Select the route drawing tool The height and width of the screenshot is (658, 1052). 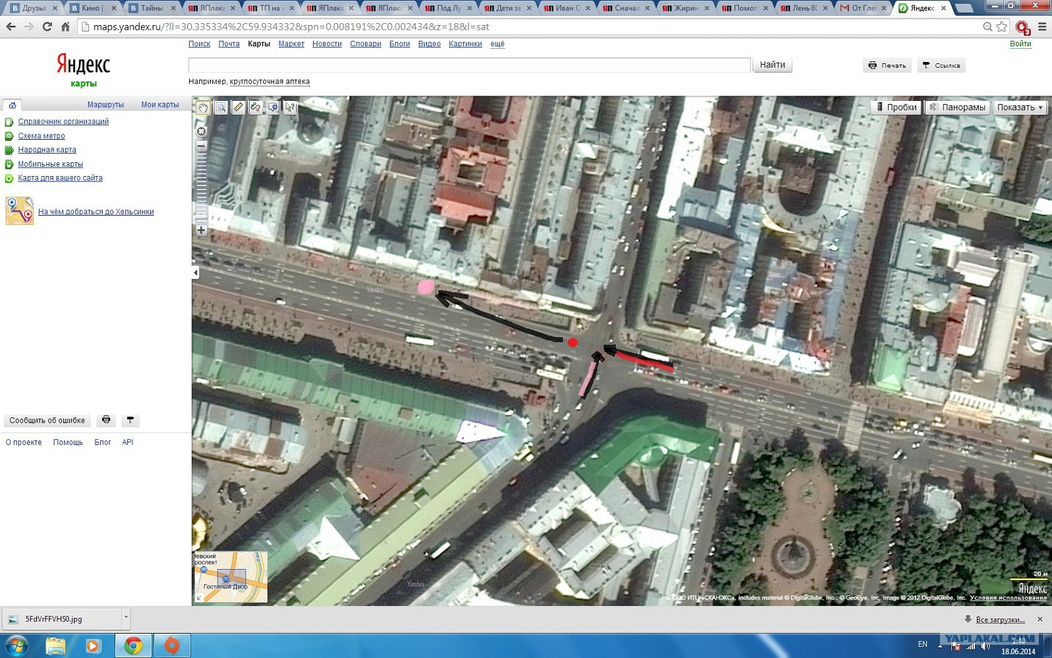255,107
